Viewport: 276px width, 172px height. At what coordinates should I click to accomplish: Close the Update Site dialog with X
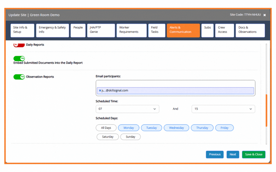point(264,15)
